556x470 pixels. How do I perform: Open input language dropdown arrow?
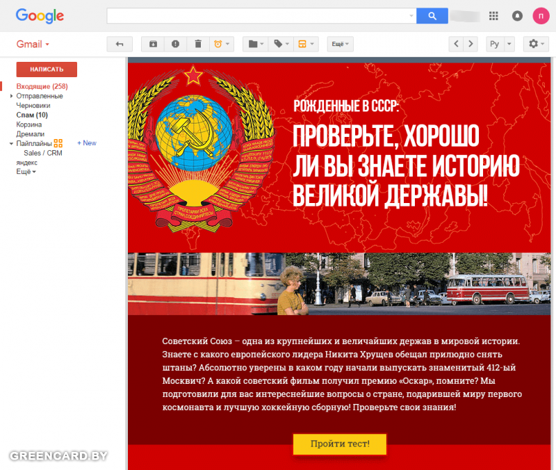point(509,44)
